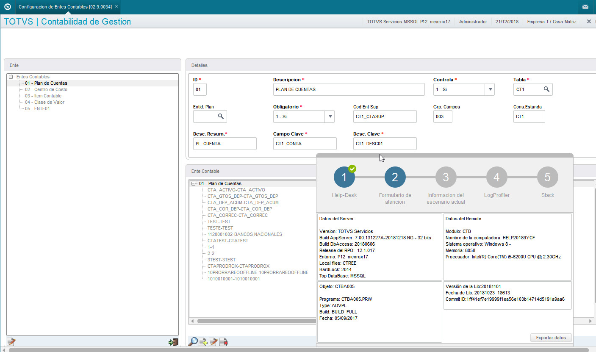Image resolution: width=596 pixels, height=352 pixels.
Task: Select 05 - ENTE01
Action: tap(37, 108)
